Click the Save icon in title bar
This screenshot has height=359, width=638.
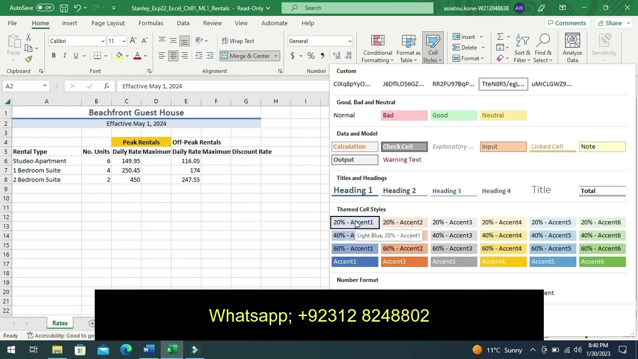pyautogui.click(x=64, y=8)
